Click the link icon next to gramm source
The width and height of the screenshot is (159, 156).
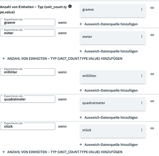(152, 8)
